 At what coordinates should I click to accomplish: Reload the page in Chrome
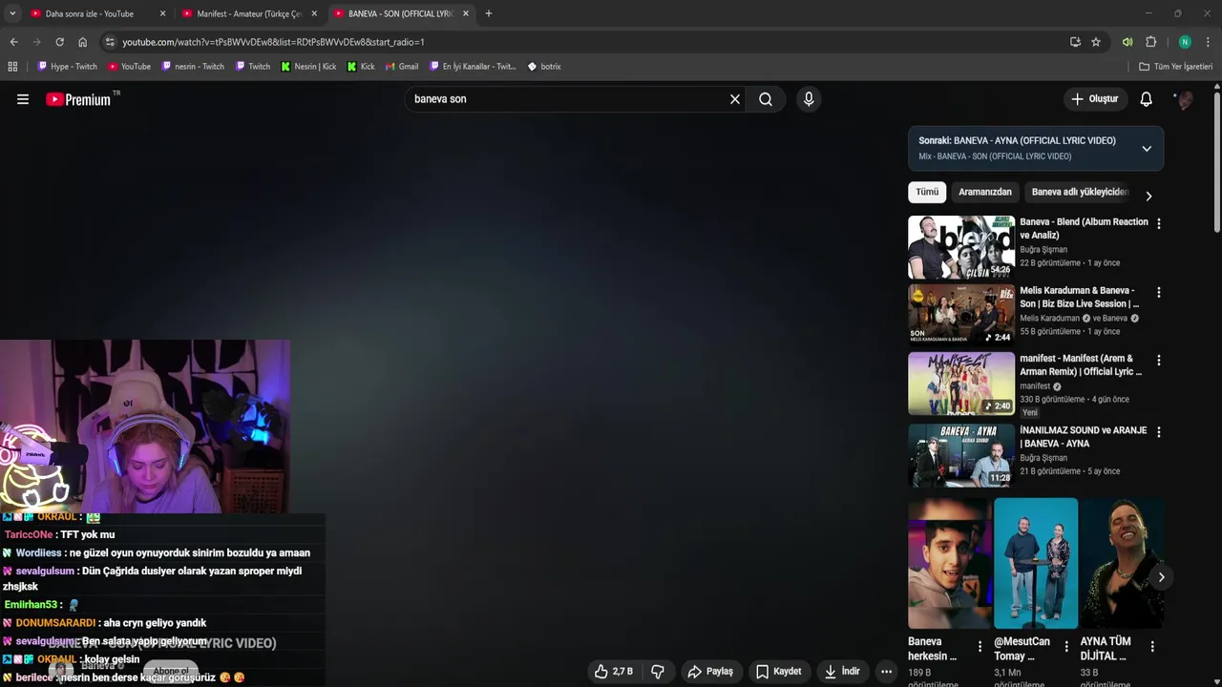tap(59, 42)
